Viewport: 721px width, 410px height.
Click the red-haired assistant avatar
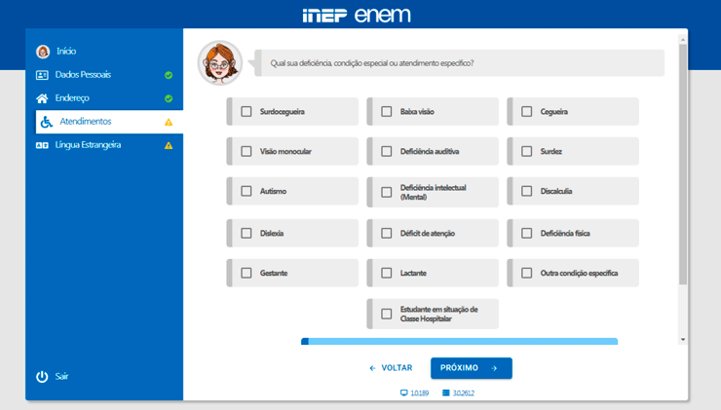coord(220,63)
